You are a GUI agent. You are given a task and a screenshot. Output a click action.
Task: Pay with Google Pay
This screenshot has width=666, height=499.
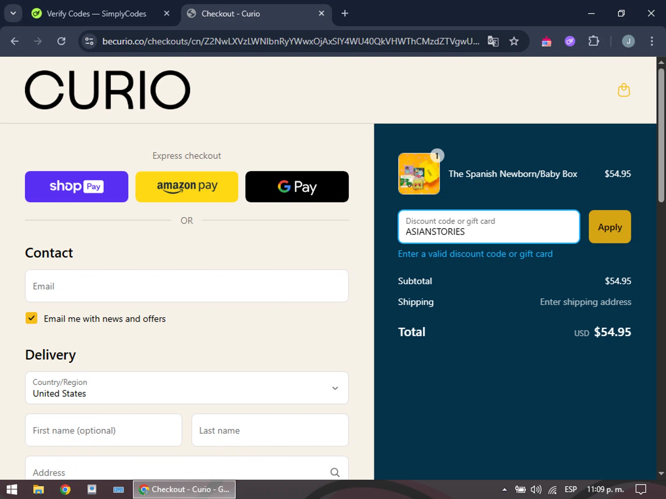click(297, 187)
